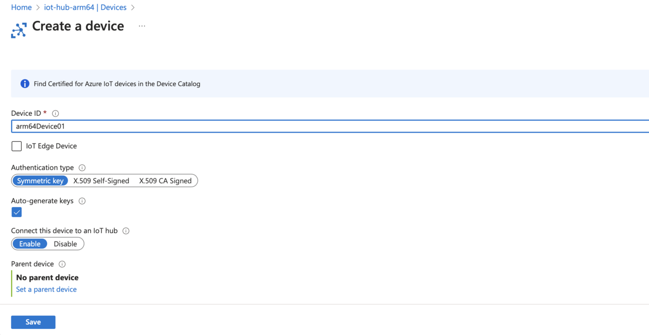The height and width of the screenshot is (335, 649).
Task: Click the Device ID text field
Action: [x=330, y=127]
